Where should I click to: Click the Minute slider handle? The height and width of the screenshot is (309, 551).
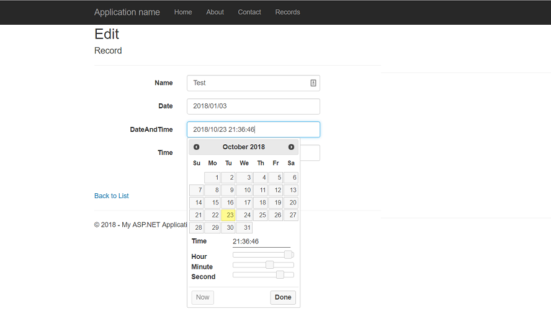pos(269,265)
